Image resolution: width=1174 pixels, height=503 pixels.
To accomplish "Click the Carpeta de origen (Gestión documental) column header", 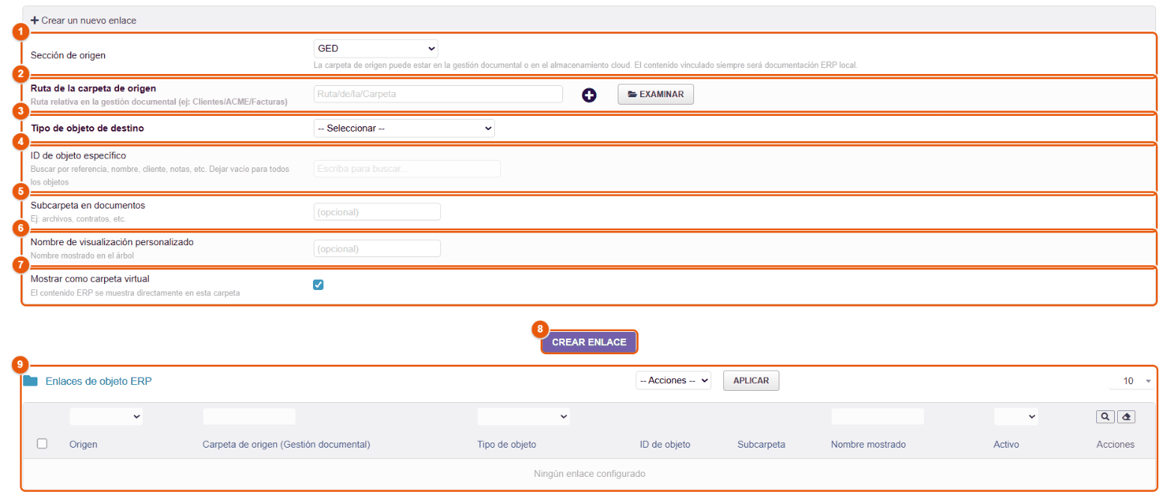I will 287,444.
